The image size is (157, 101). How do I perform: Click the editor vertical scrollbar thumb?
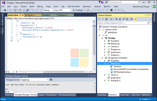click(94, 41)
